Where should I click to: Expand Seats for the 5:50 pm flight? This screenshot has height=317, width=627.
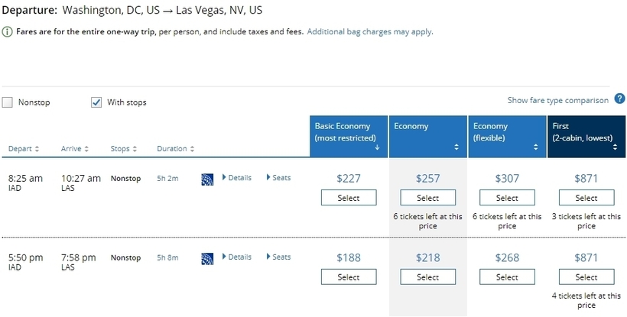click(x=279, y=257)
